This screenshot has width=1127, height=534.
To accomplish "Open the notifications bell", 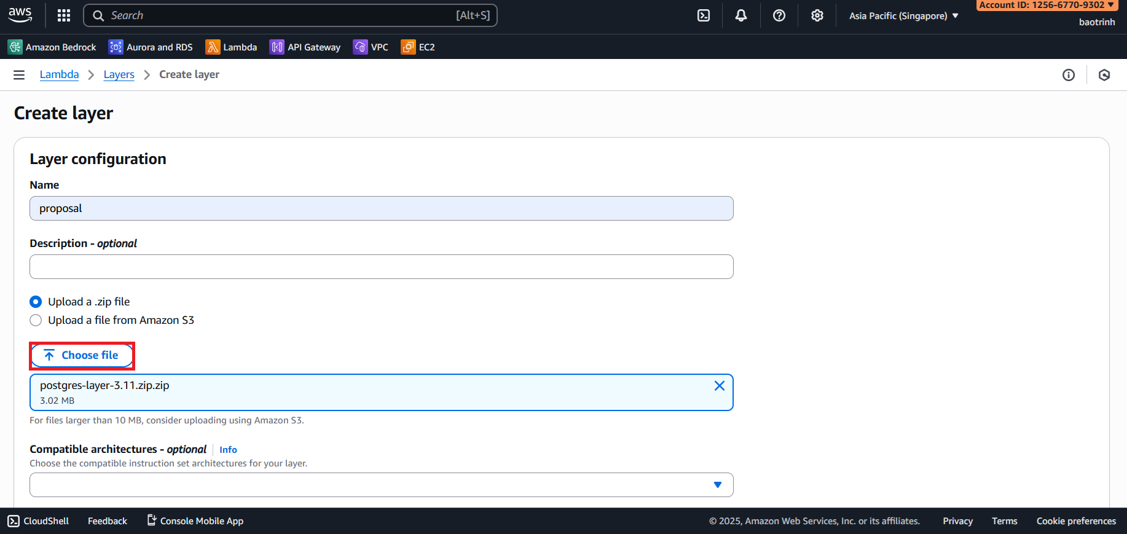I will pyautogui.click(x=741, y=15).
